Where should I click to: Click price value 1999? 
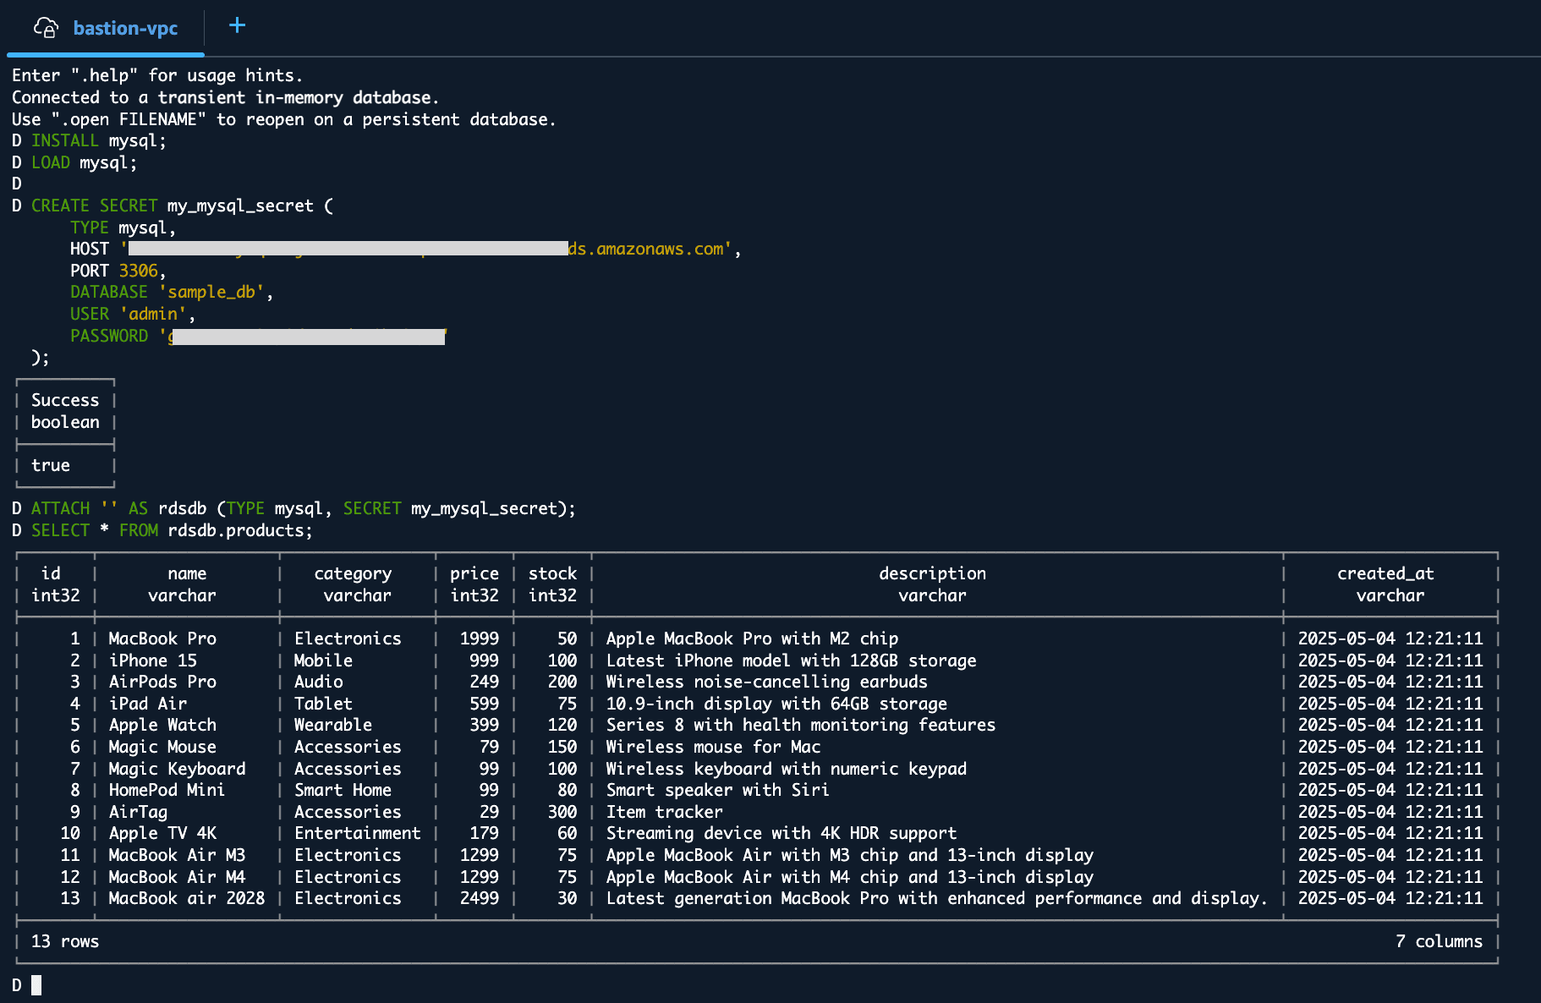[480, 639]
